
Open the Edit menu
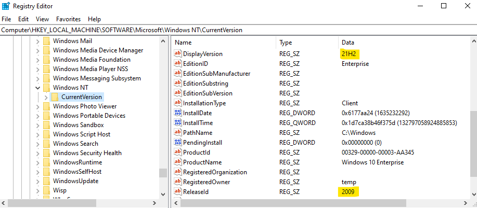(x=23, y=19)
